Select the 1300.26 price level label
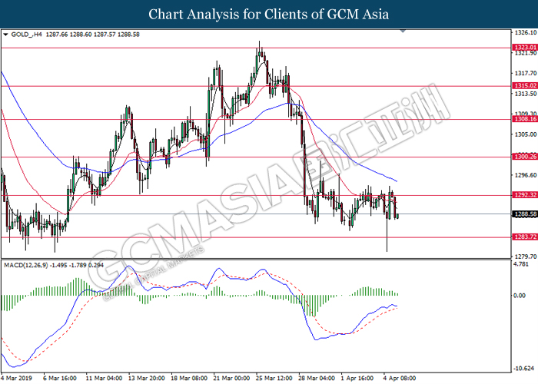Viewport: 538px width, 384px height. click(x=525, y=157)
